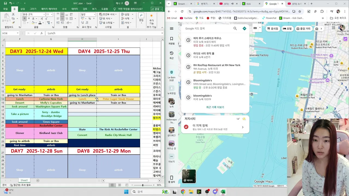Expand the 표 서식 table format menu
The image size is (349, 196).
coord(106,19)
